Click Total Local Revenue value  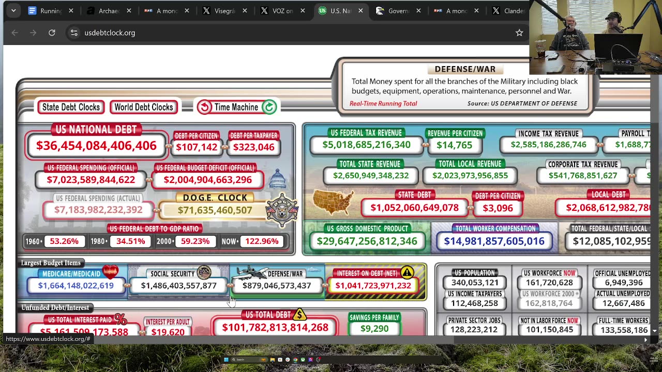click(470, 176)
